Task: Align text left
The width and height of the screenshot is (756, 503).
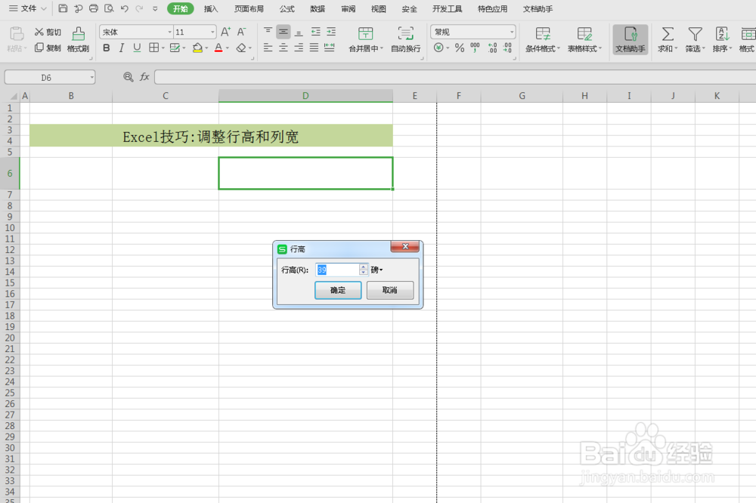Action: click(268, 48)
